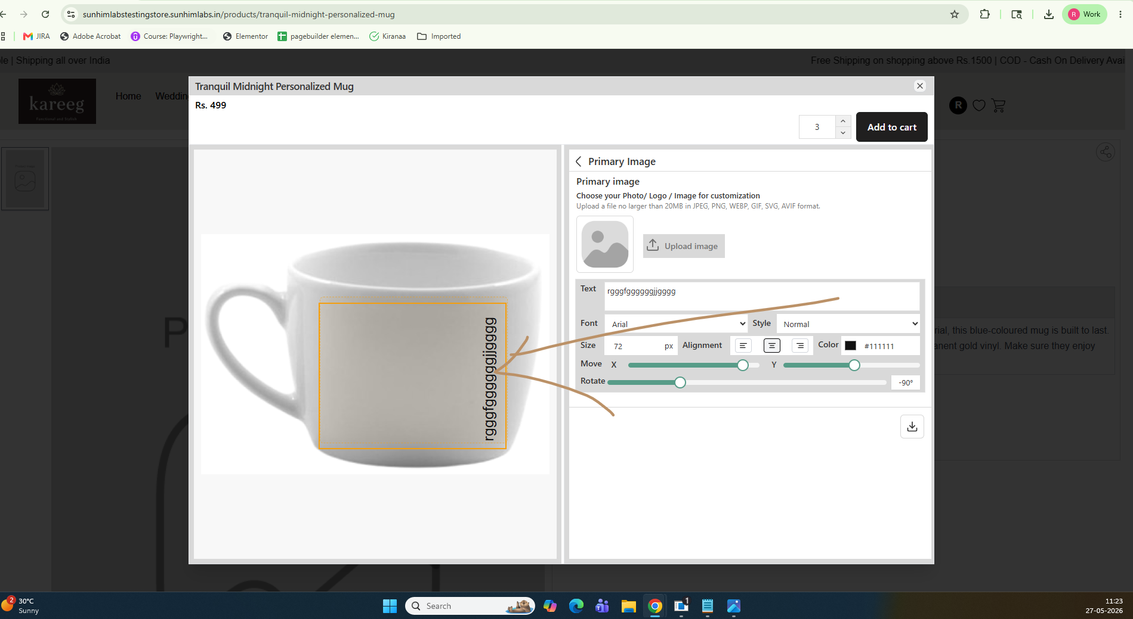Click the back arrow beside Primary Image

point(578,161)
